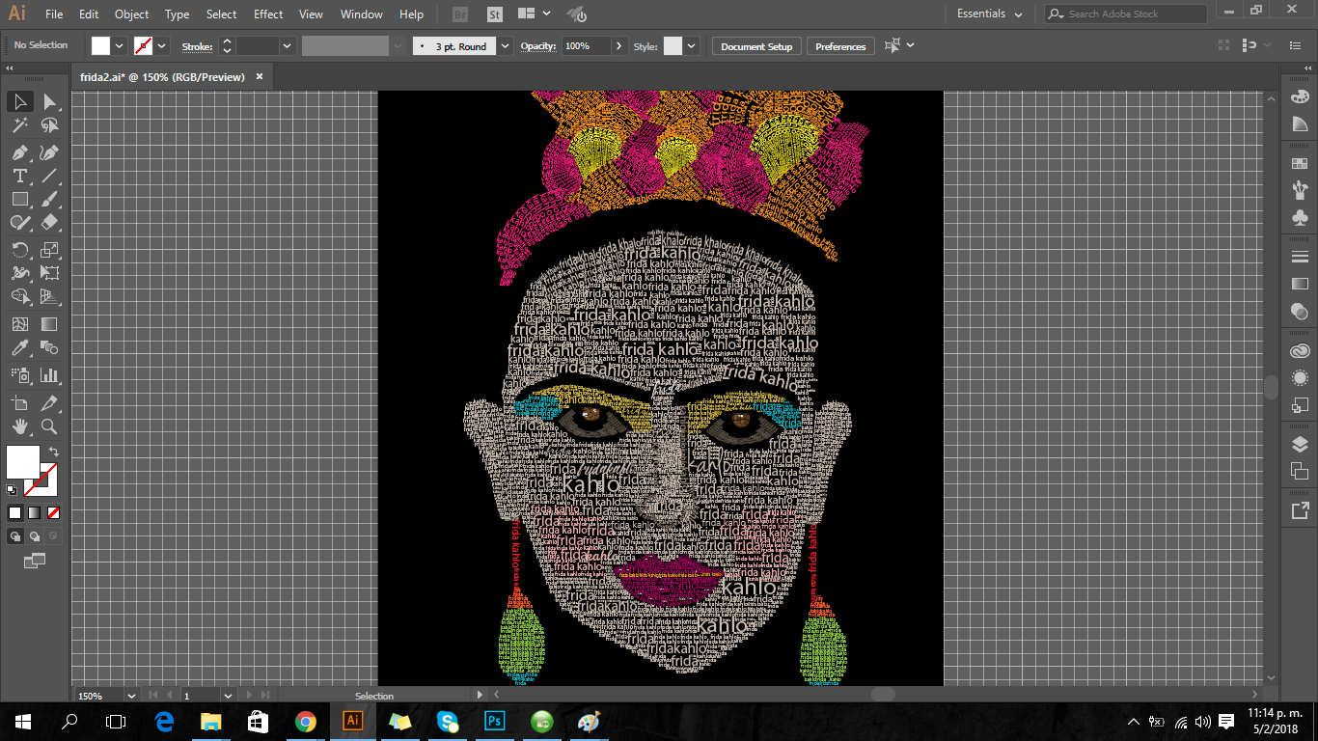Screen dimensions: 1318x741
Task: Enable Draw Behind mode
Action: pos(34,536)
